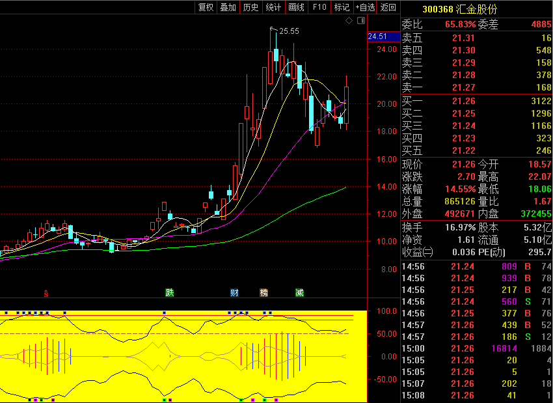Viewport: 553px width, 403px height.
Task: Click the red S marker icon
Action: (x=46, y=293)
